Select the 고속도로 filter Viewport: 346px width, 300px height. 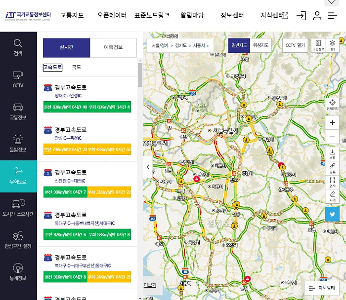click(52, 67)
